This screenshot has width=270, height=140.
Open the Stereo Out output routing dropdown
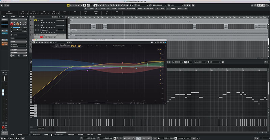tap(19, 46)
